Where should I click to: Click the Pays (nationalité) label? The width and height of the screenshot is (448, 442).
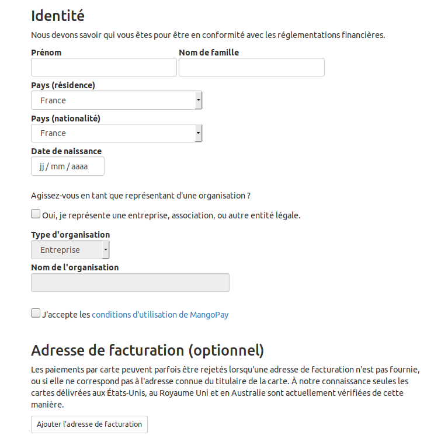[65, 119]
